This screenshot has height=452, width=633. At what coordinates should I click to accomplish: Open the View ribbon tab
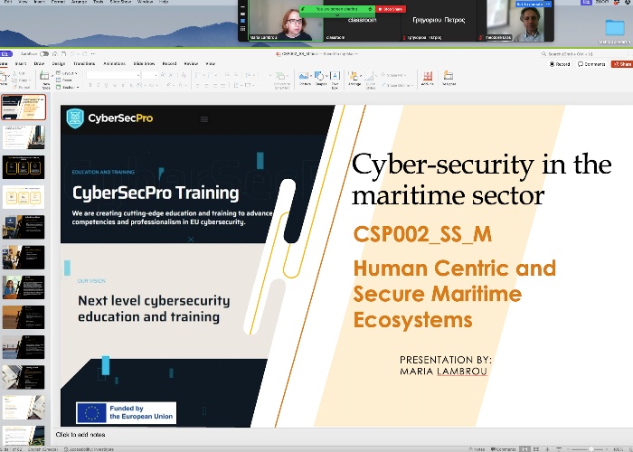click(211, 64)
